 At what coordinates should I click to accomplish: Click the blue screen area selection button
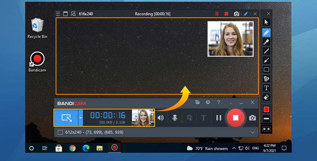tap(66, 118)
